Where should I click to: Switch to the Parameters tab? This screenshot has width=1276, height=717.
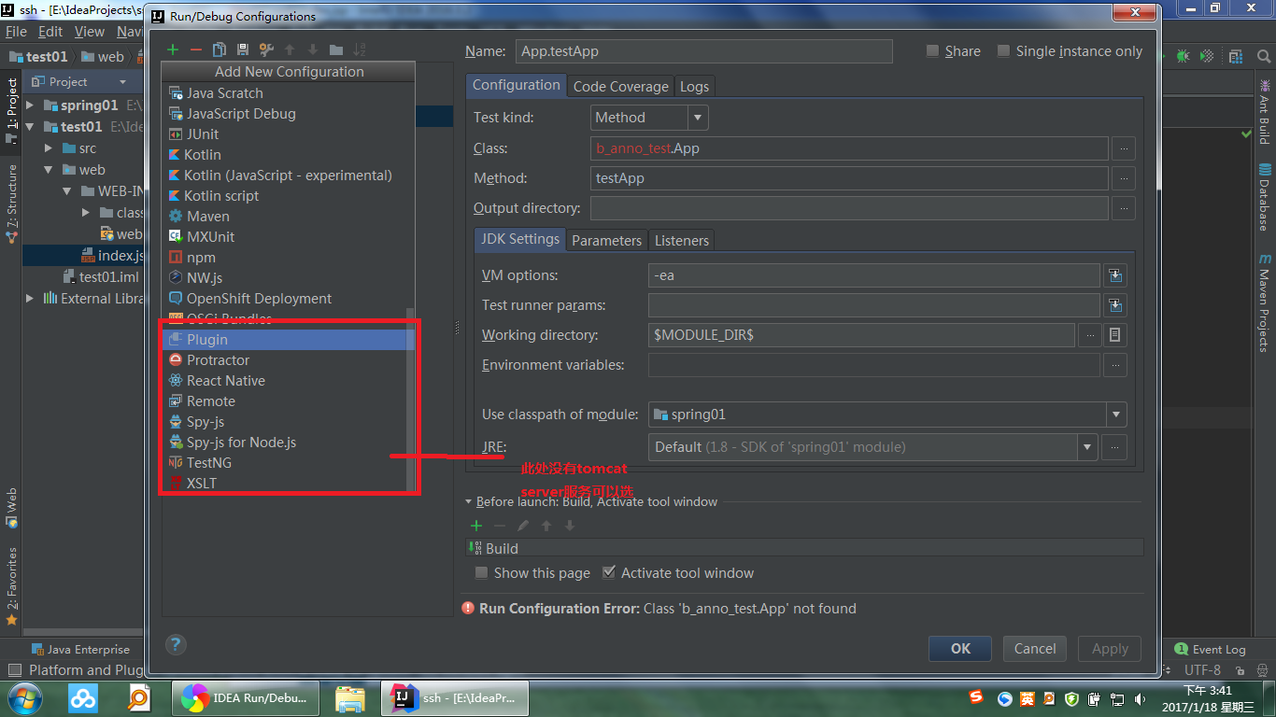(x=606, y=241)
